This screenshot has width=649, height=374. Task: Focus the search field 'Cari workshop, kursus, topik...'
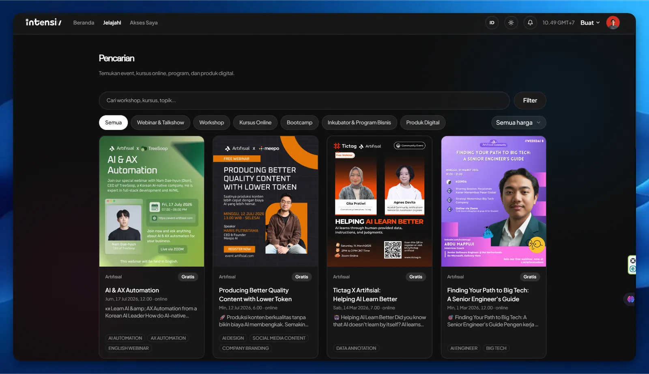304,100
